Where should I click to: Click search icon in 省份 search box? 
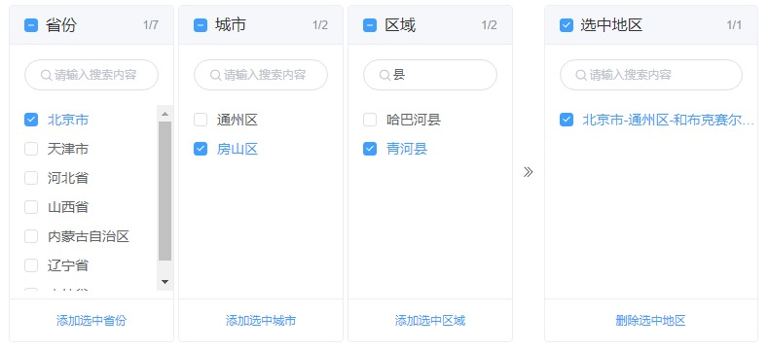click(x=46, y=75)
